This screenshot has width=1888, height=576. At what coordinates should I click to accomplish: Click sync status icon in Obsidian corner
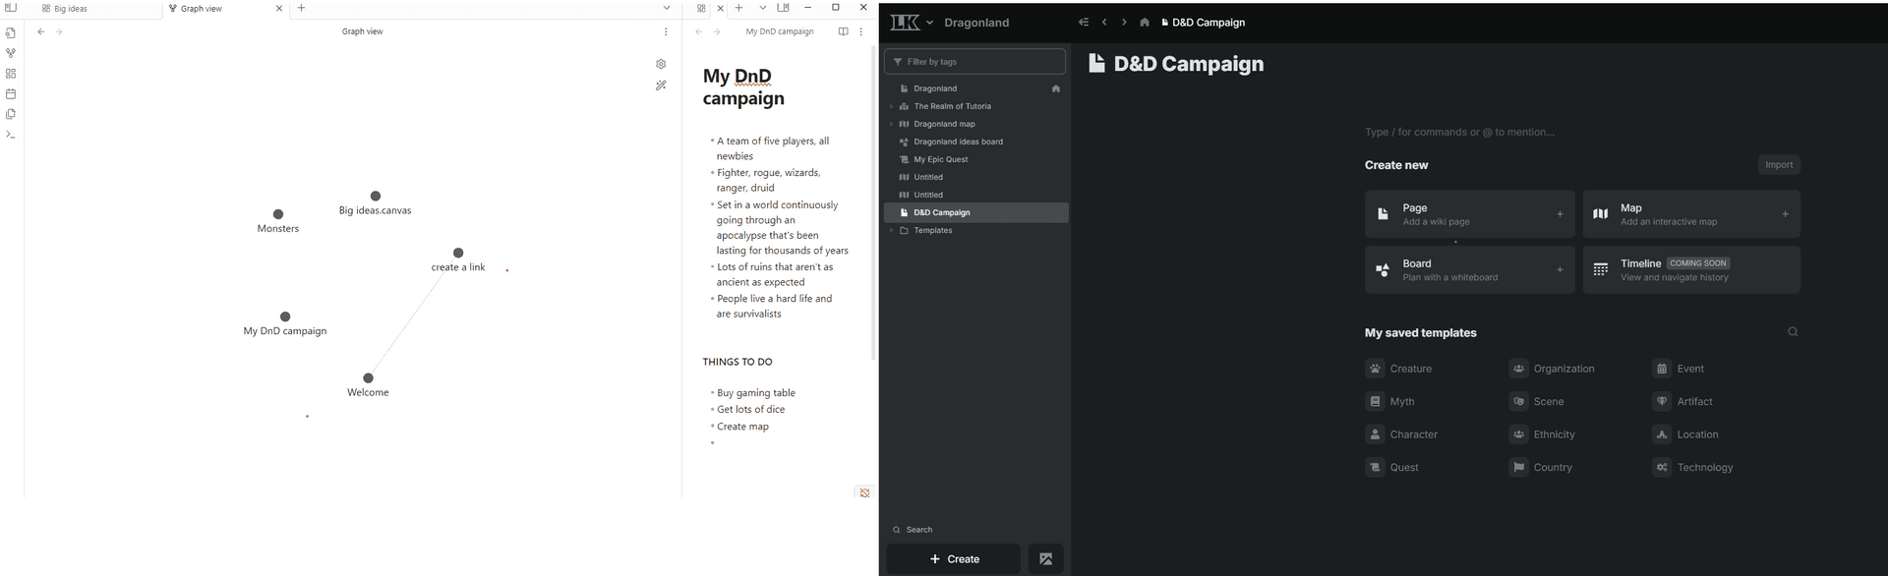(x=864, y=493)
